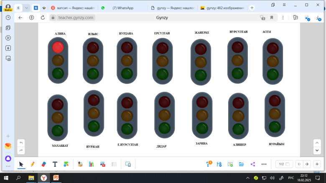326x183 pixels.
Task: Switch to the gynzy 462 изображения tab
Action: [222, 8]
